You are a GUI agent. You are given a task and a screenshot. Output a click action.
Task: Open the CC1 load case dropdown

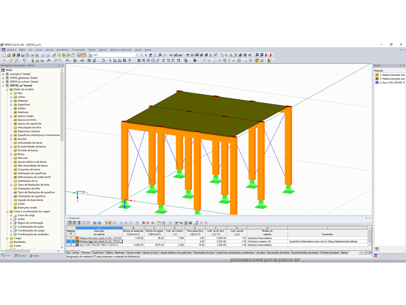click(137, 55)
